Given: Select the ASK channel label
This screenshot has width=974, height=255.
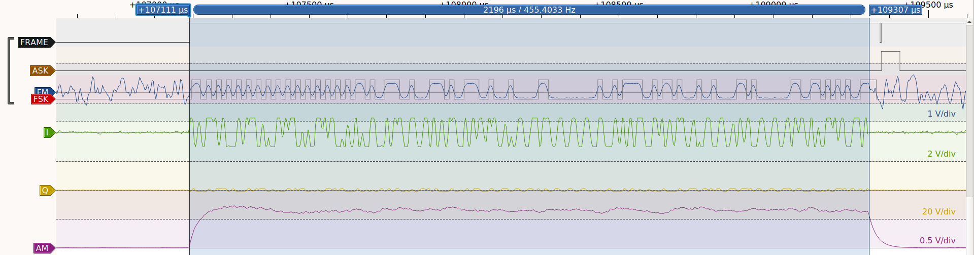Looking at the screenshot, I should click(42, 70).
